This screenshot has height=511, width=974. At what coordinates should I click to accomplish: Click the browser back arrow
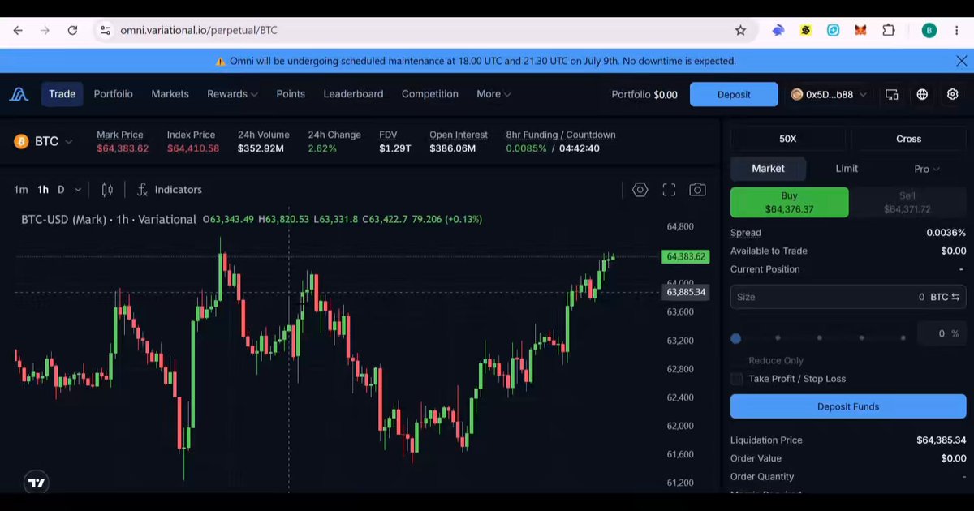point(18,30)
